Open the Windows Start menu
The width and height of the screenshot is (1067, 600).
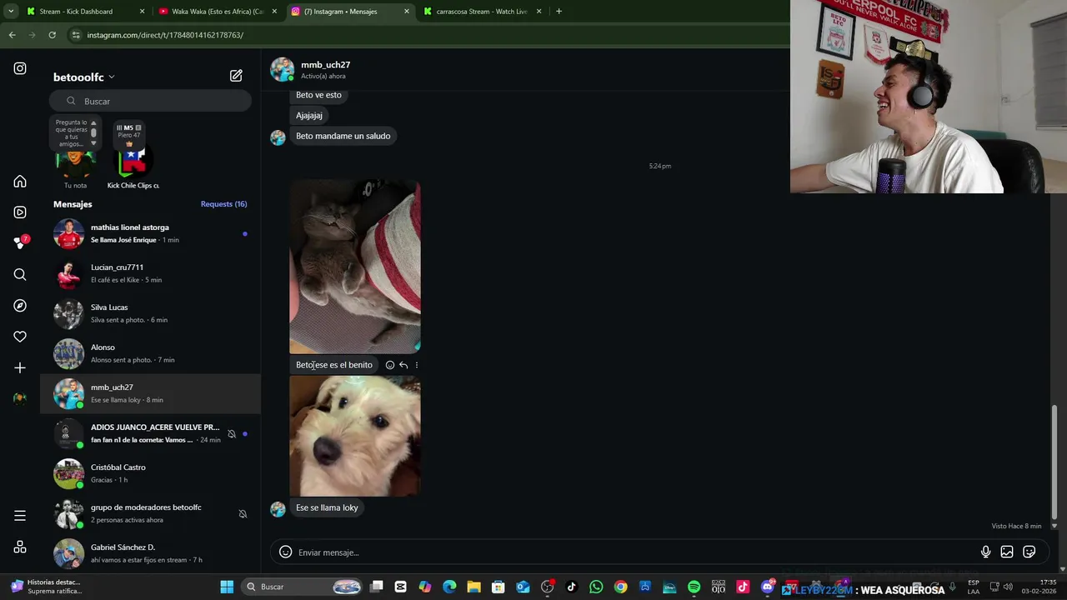[227, 587]
